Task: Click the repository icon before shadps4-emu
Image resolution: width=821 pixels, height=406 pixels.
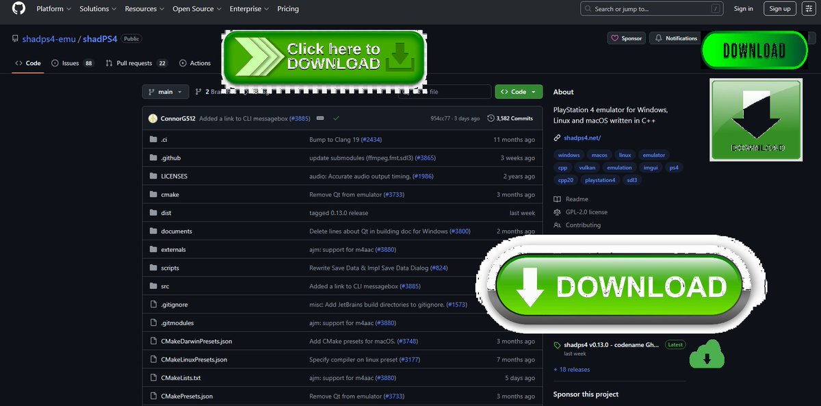Action: point(15,39)
